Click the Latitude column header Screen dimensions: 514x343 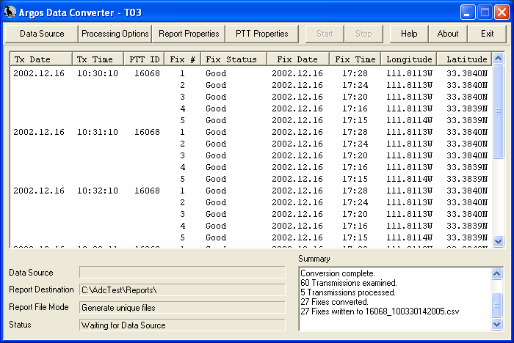click(x=465, y=59)
